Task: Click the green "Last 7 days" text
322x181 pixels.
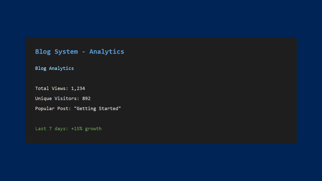Action: click(52, 129)
